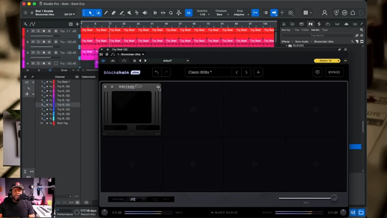Sort browser by Folder

305,30
